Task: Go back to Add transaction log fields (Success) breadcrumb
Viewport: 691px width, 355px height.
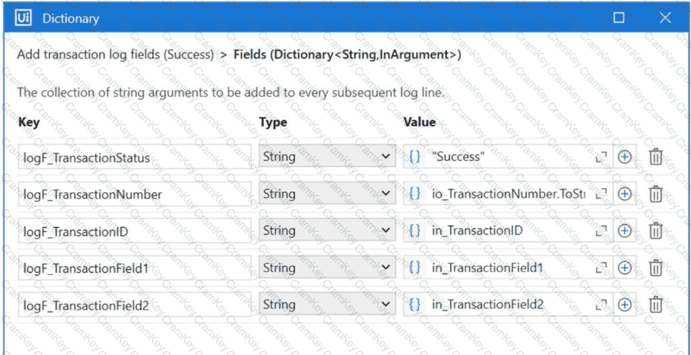Action: click(116, 55)
